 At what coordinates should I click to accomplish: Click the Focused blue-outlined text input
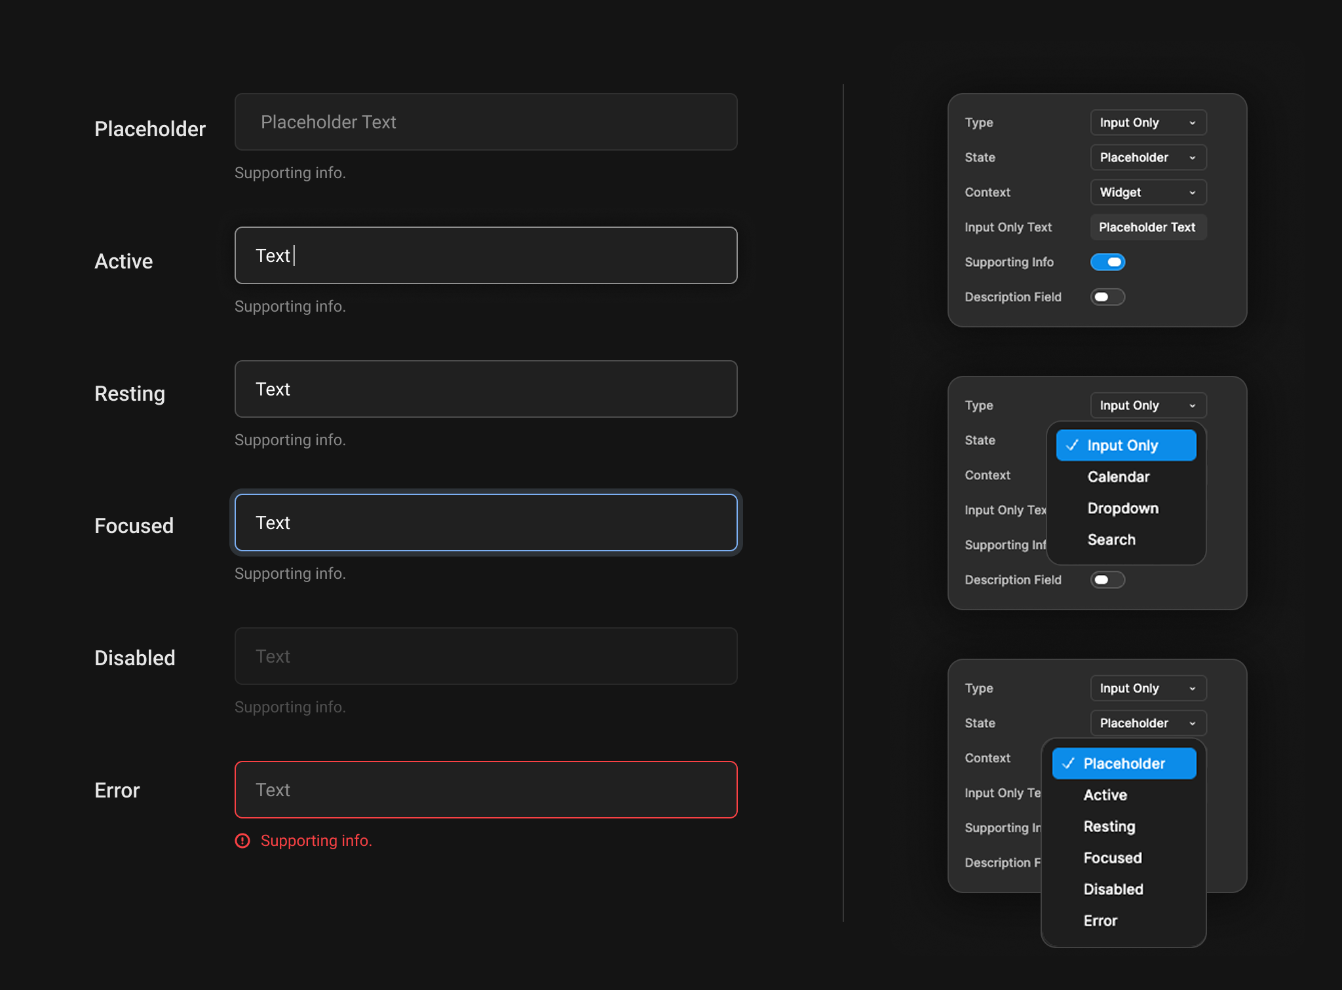[486, 522]
